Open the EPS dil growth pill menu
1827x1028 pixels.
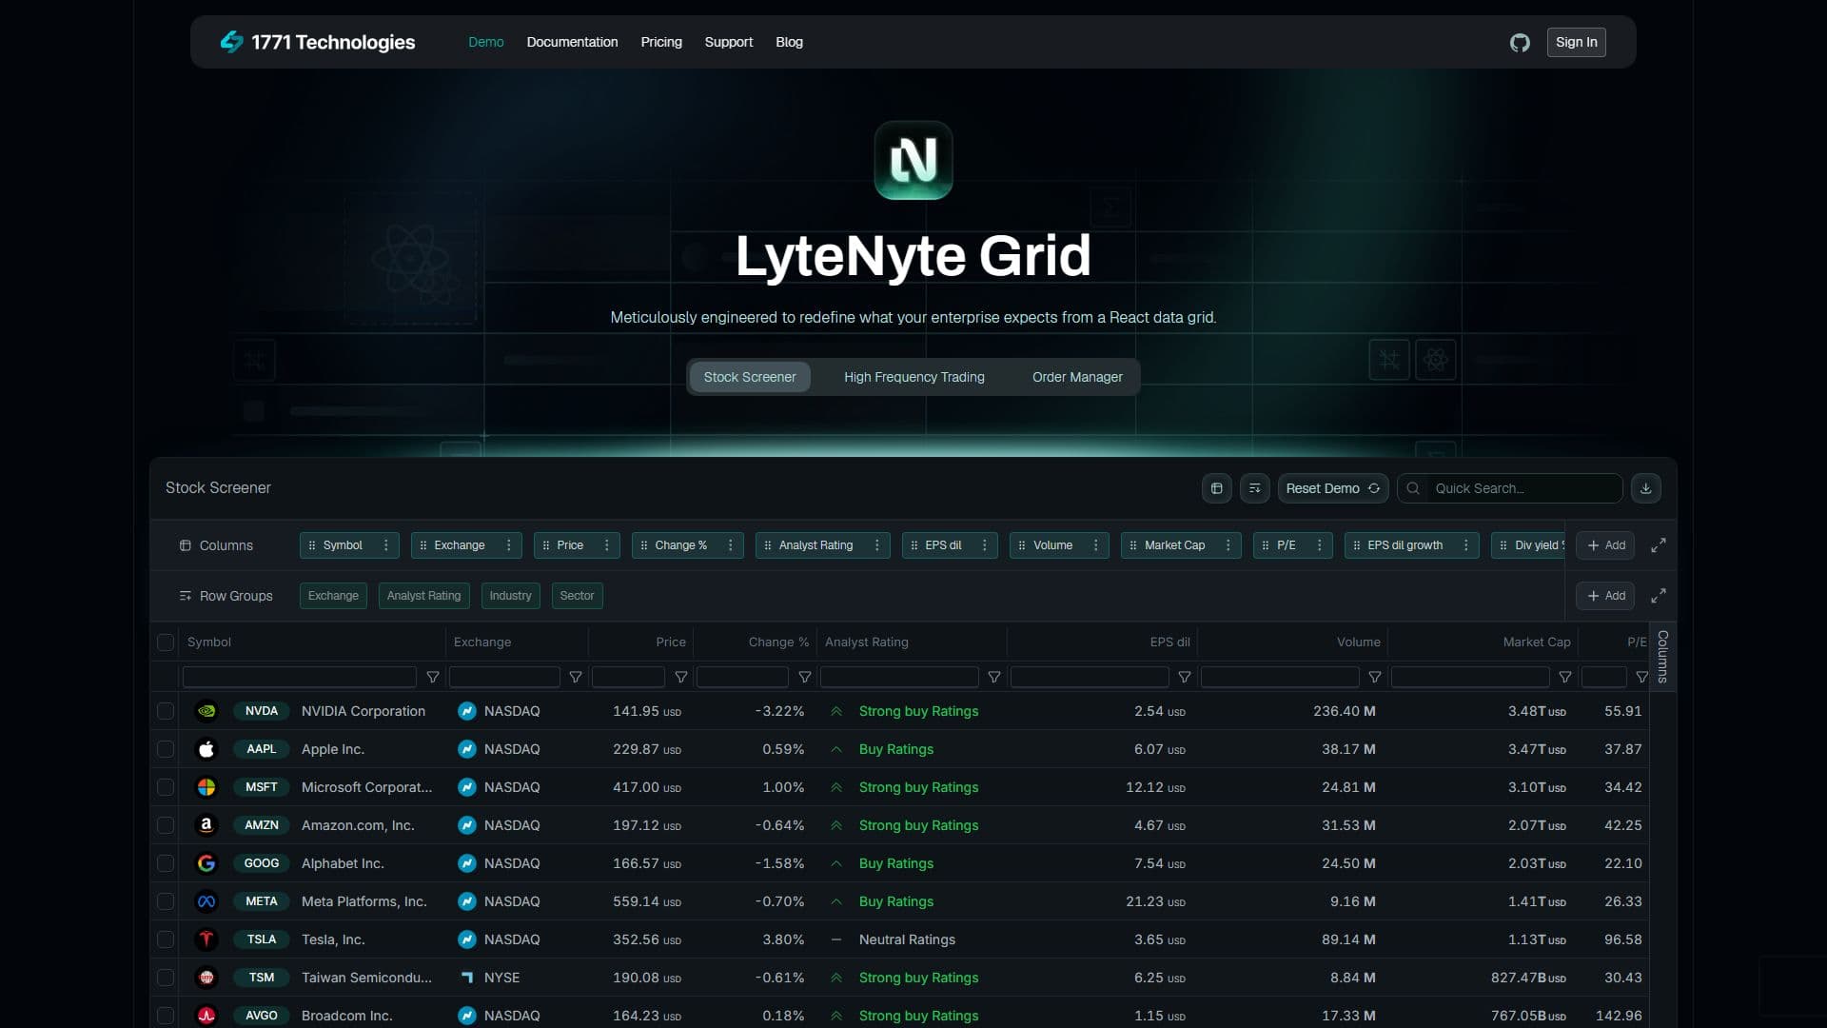pos(1465,545)
